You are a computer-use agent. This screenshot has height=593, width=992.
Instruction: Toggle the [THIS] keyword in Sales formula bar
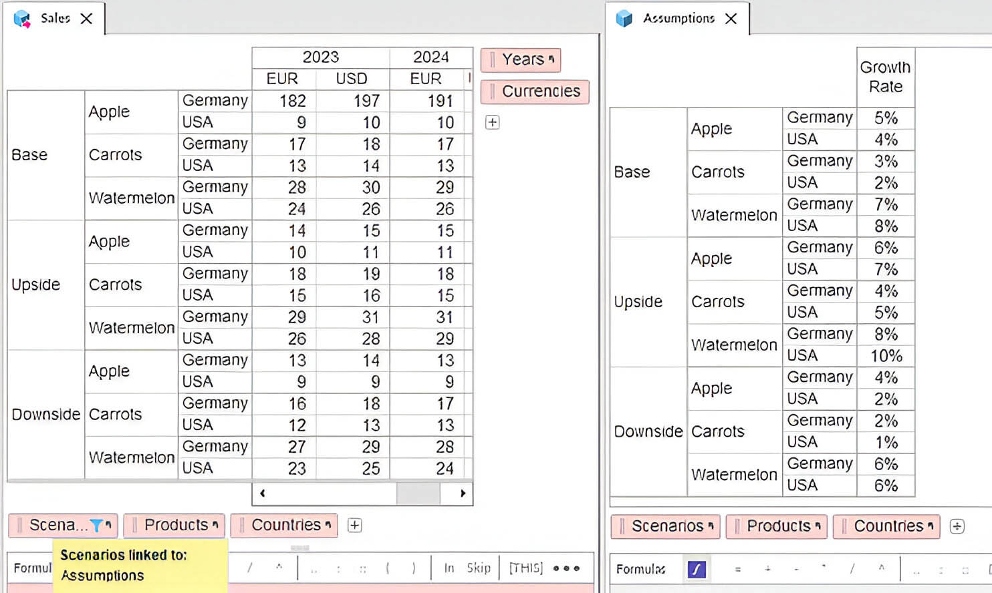(525, 568)
